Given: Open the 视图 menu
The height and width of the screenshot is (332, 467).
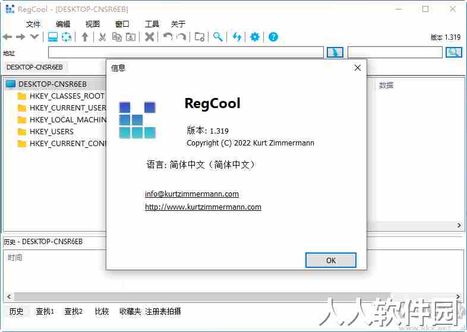Looking at the screenshot, I should click(x=93, y=24).
